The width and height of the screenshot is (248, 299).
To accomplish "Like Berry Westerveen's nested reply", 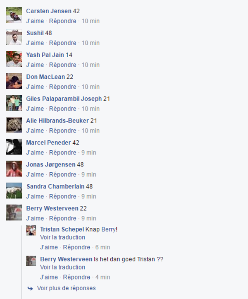I will click(x=49, y=277).
